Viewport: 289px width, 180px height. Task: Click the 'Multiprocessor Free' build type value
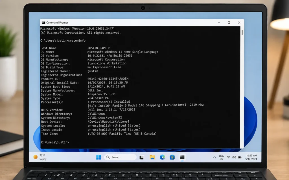tap(104, 67)
